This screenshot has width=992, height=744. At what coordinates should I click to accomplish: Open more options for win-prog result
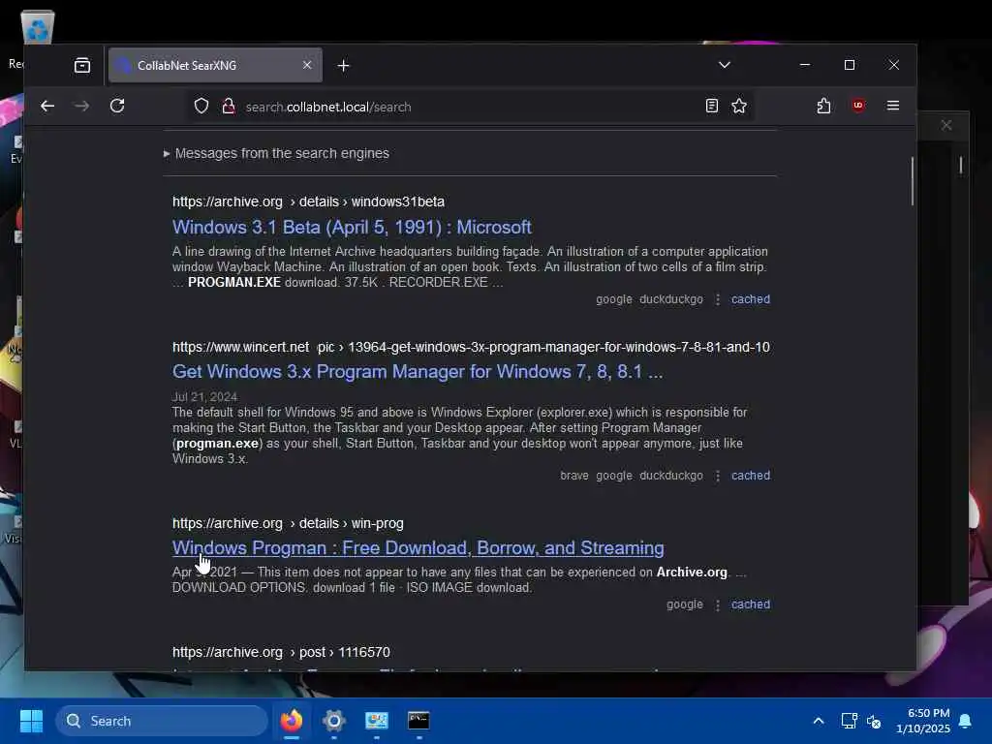(x=718, y=604)
